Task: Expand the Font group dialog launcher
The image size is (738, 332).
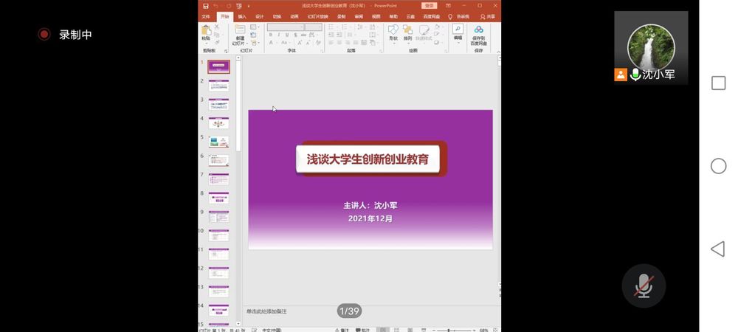Action: [x=322, y=51]
